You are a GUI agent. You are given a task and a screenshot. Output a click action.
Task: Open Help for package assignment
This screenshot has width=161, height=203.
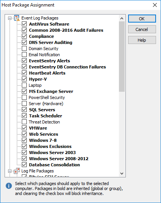142,40
